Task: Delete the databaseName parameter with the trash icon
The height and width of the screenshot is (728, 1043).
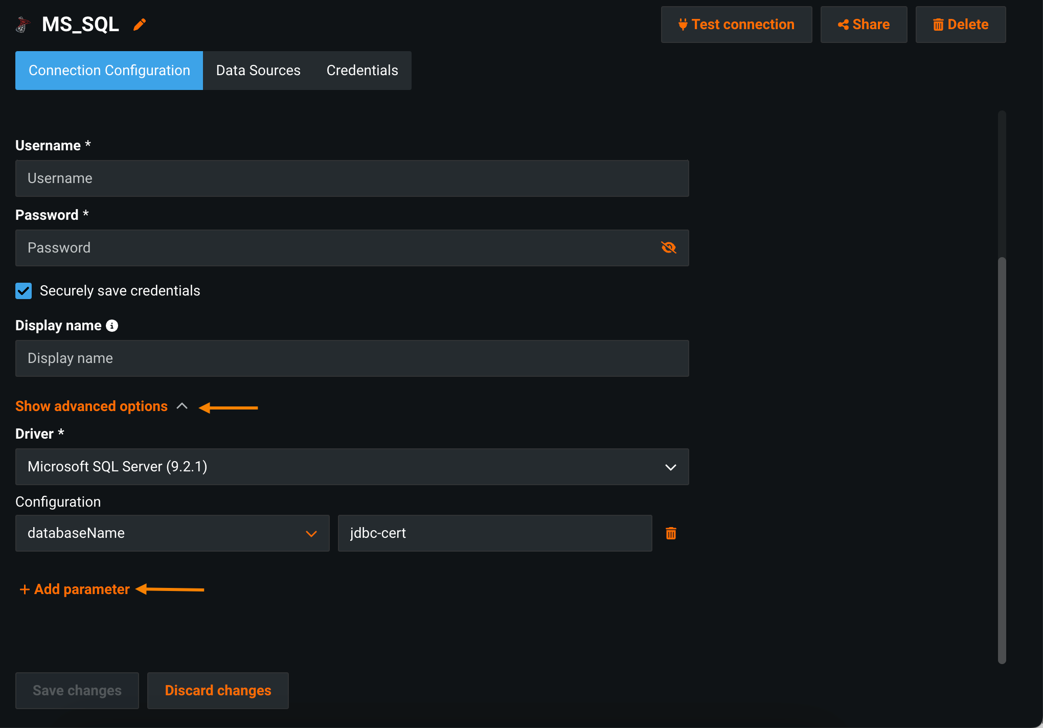Action: [x=671, y=533]
